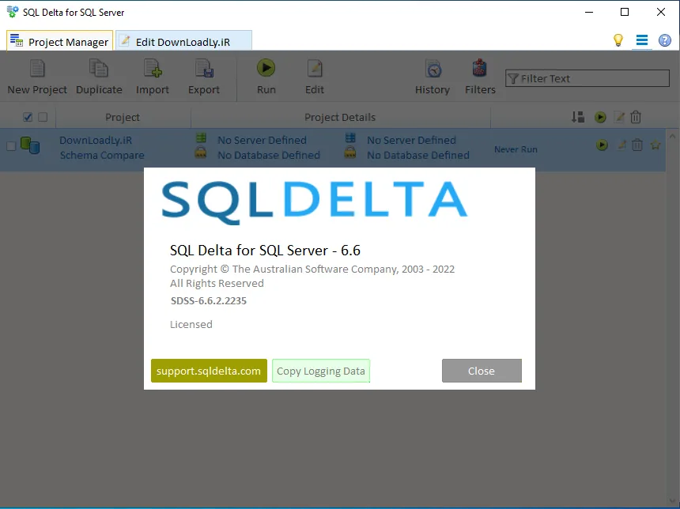680x509 pixels.
Task: Focus the Filter Text input field
Action: 587,78
